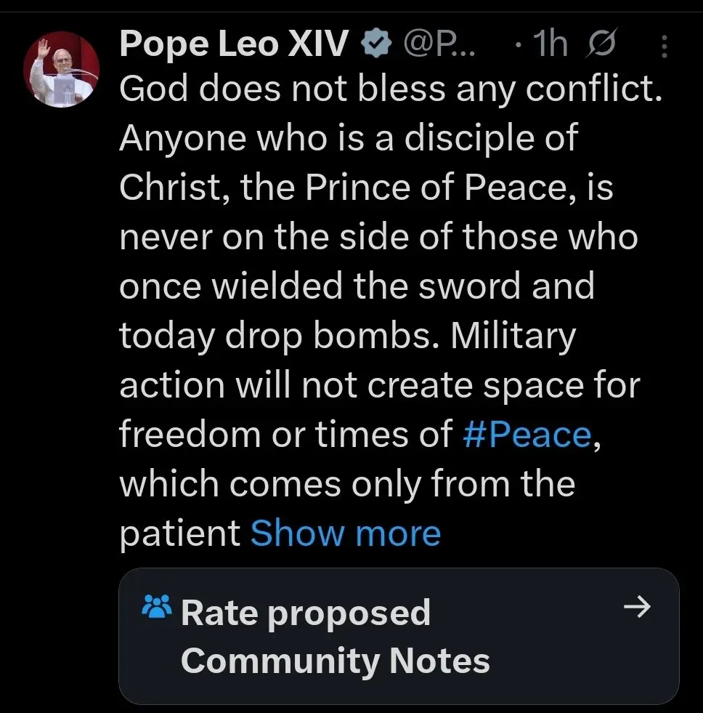The width and height of the screenshot is (703, 713).
Task: Open the 1h timestamp permalink
Action: [x=550, y=44]
